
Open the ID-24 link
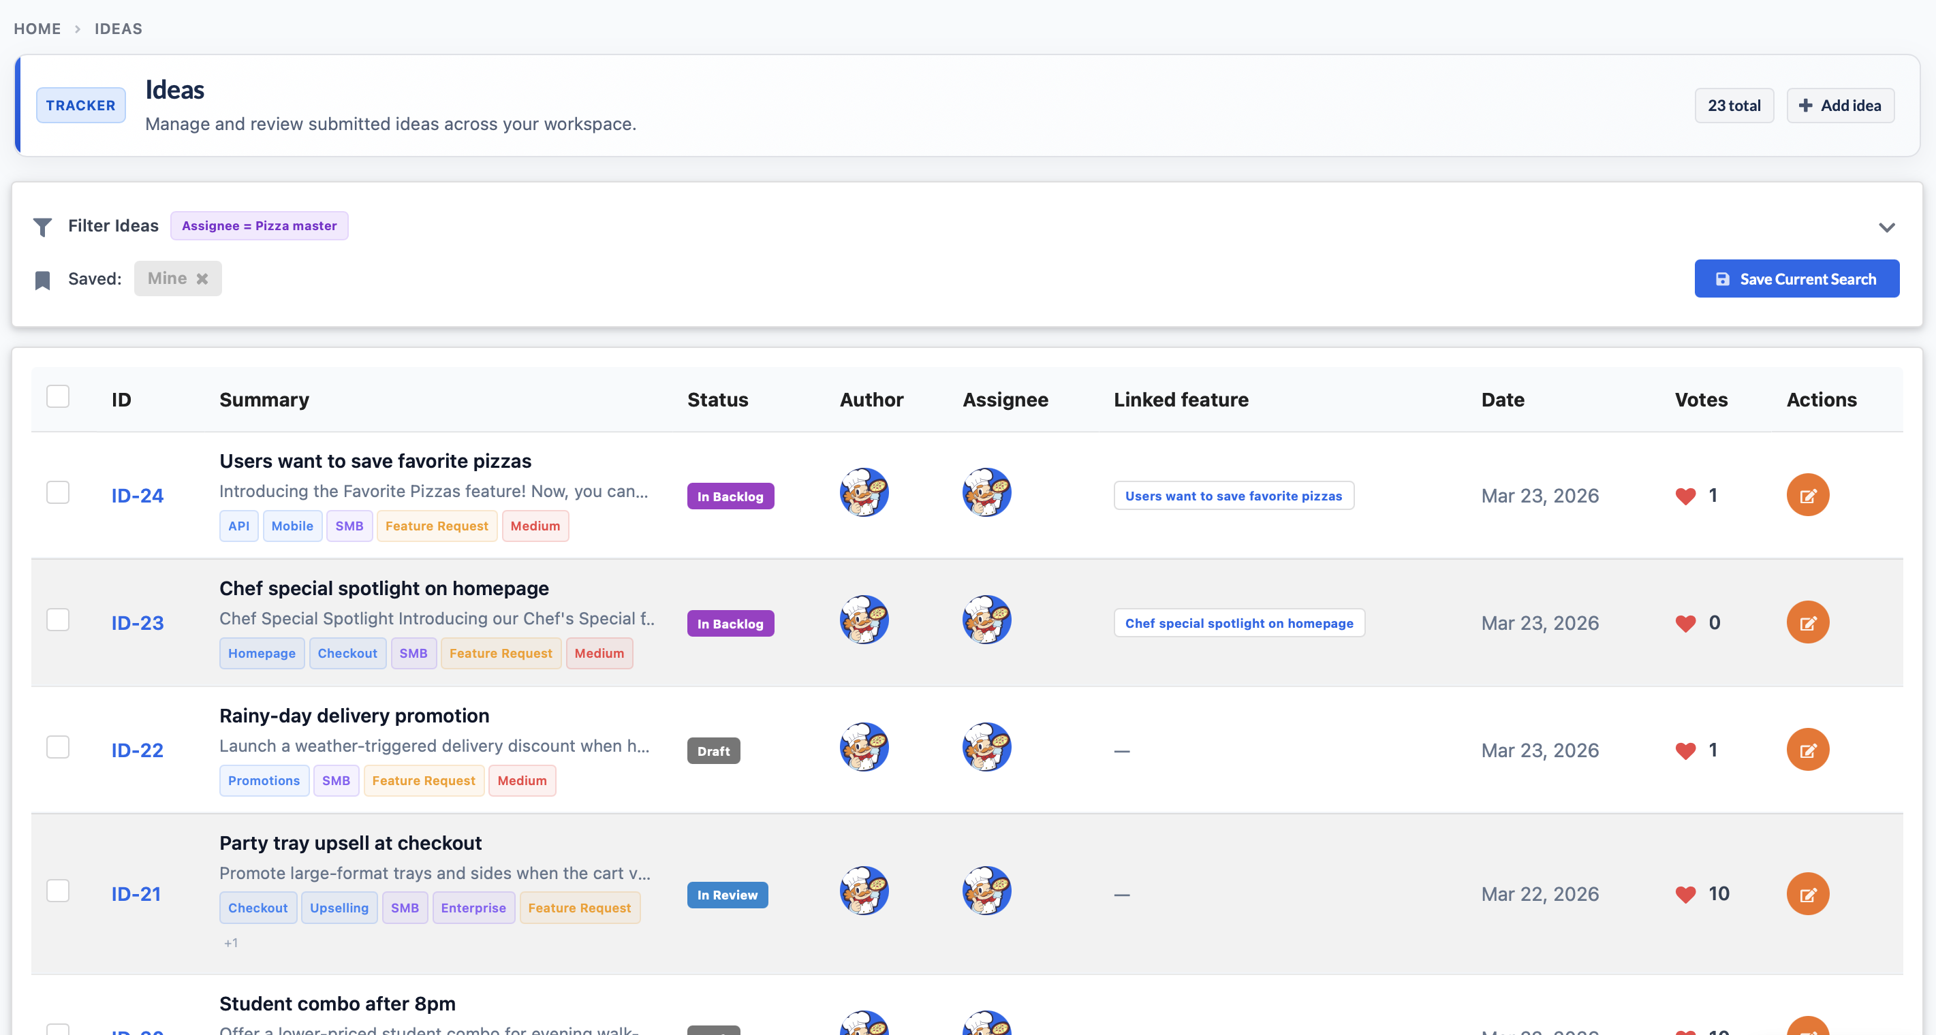pyautogui.click(x=138, y=496)
